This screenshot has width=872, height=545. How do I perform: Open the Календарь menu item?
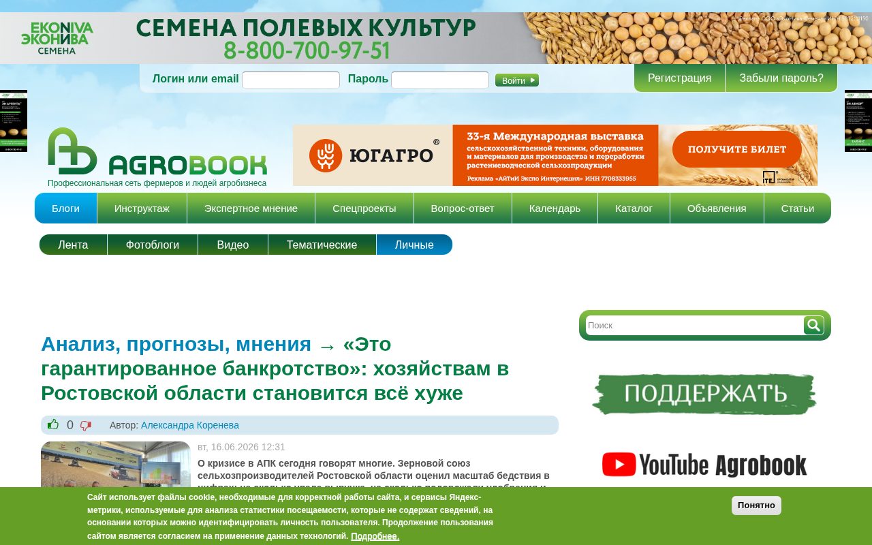click(555, 208)
